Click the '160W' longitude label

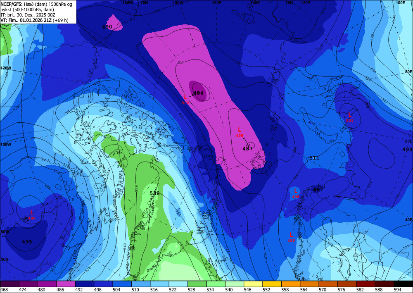(128, 2)
